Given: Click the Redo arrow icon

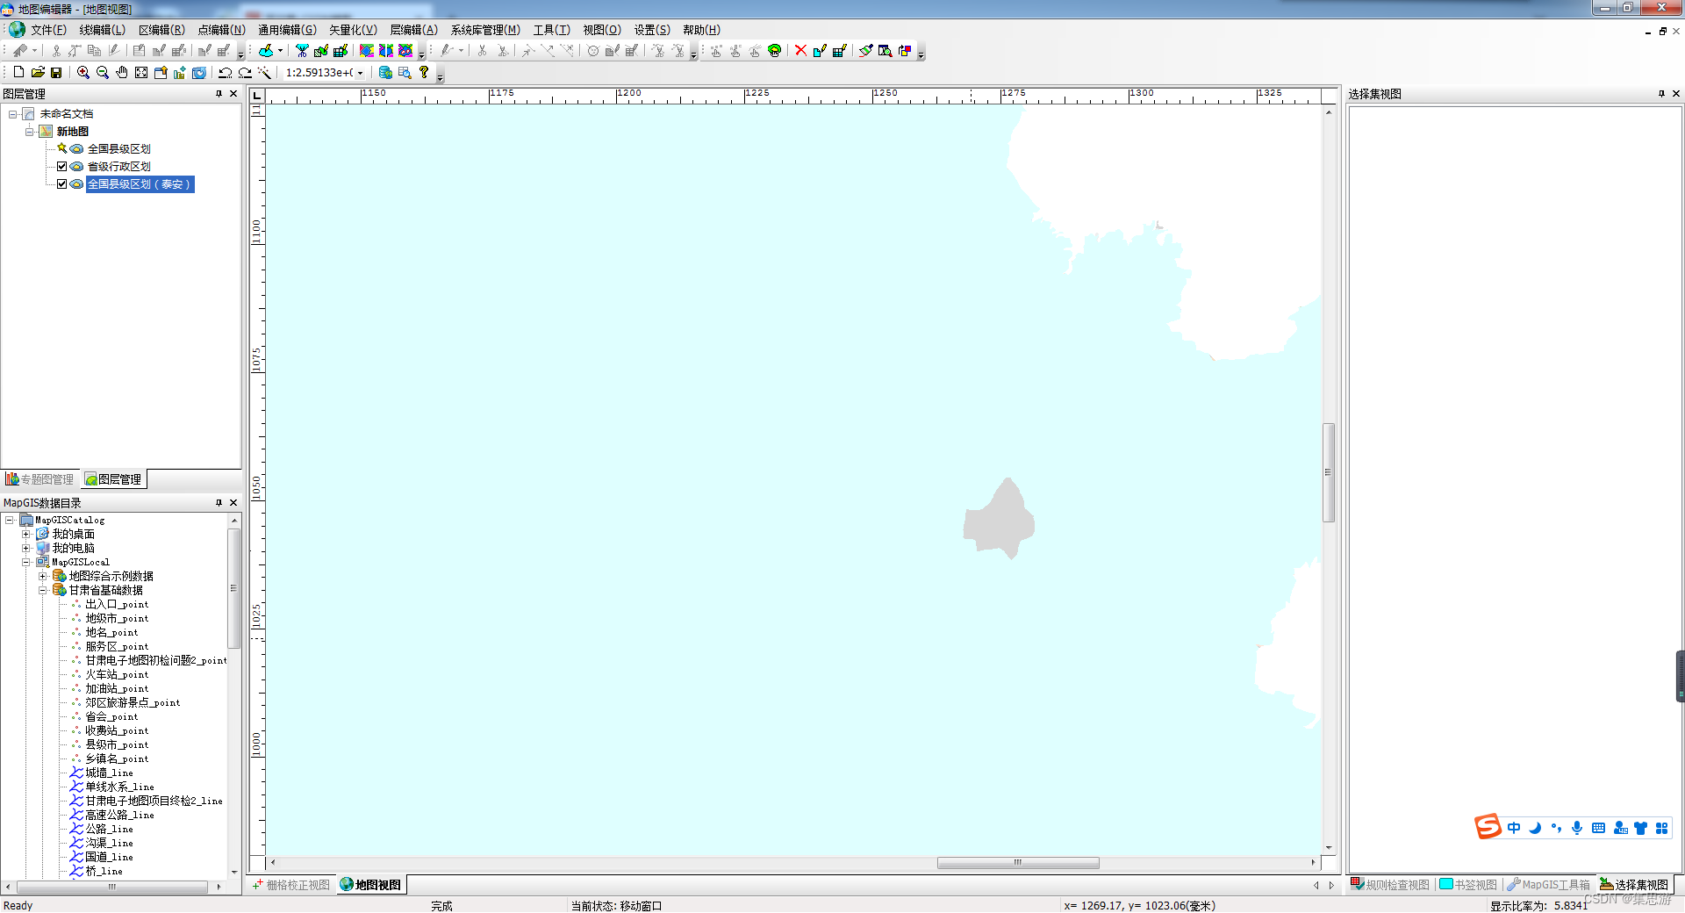Looking at the screenshot, I should (x=244, y=73).
